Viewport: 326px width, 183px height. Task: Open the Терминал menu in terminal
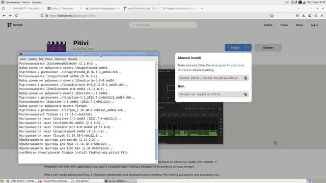point(60,59)
